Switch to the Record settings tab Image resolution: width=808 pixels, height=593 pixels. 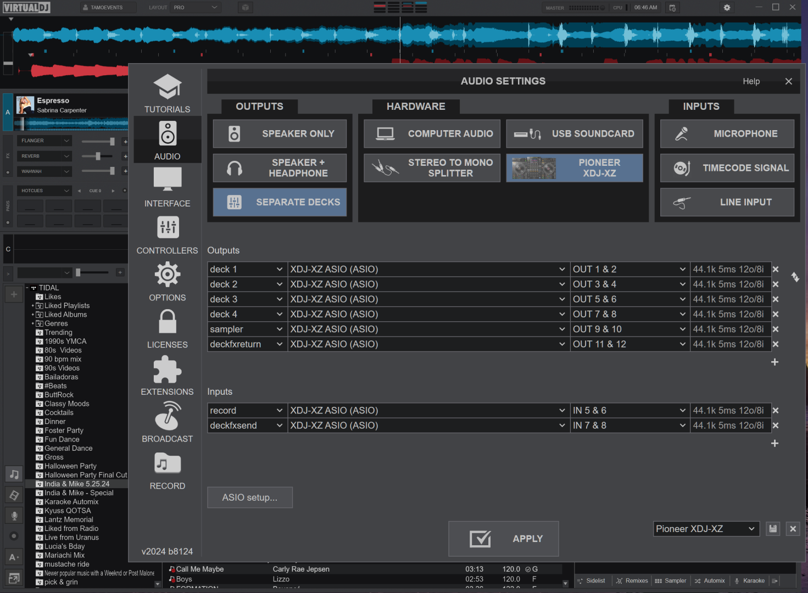pyautogui.click(x=168, y=471)
